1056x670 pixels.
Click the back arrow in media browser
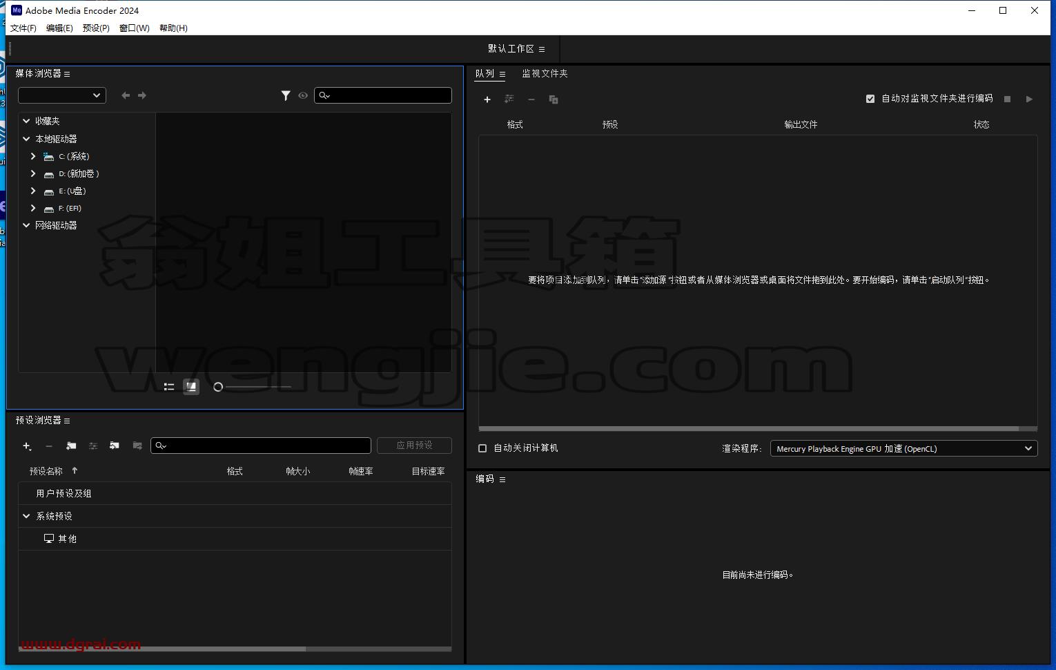[126, 95]
